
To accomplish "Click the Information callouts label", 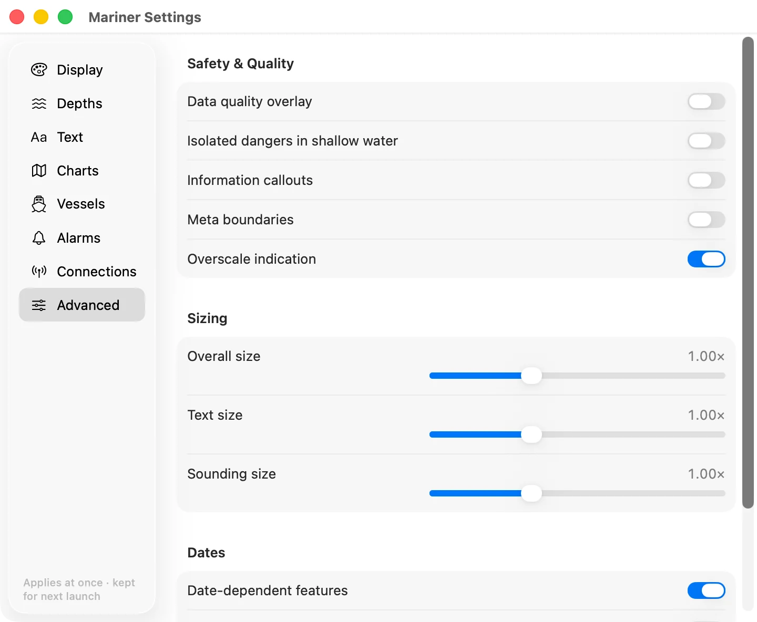I will click(x=250, y=180).
